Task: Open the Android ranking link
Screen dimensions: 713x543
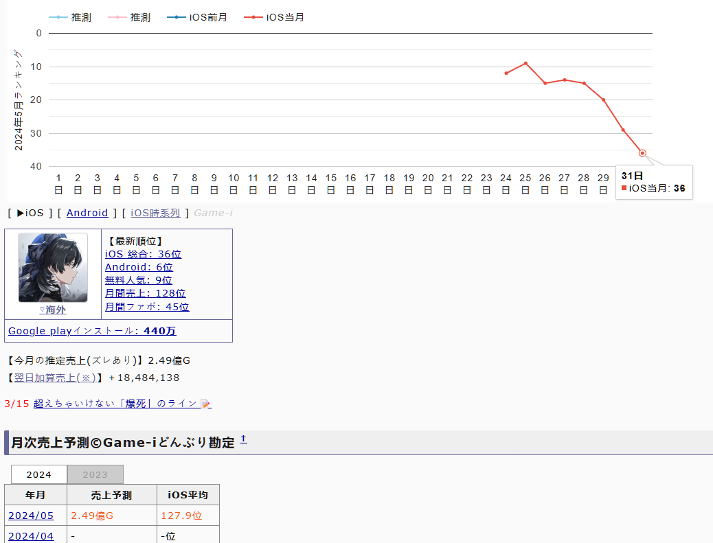Action: 87,213
